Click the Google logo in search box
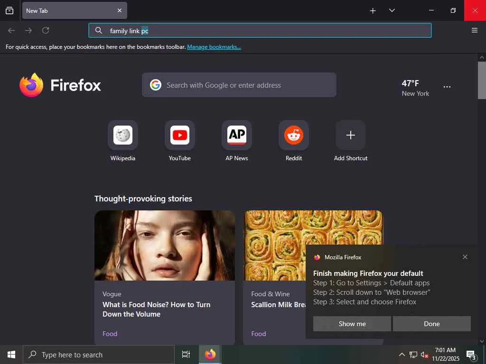 tap(156, 85)
